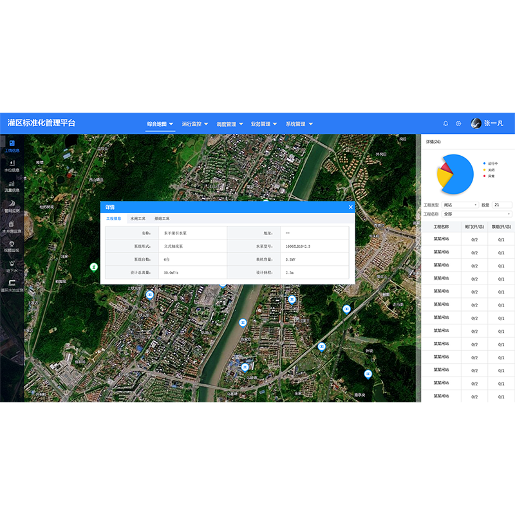Open the 管网监测 sidebar icon

point(12,203)
